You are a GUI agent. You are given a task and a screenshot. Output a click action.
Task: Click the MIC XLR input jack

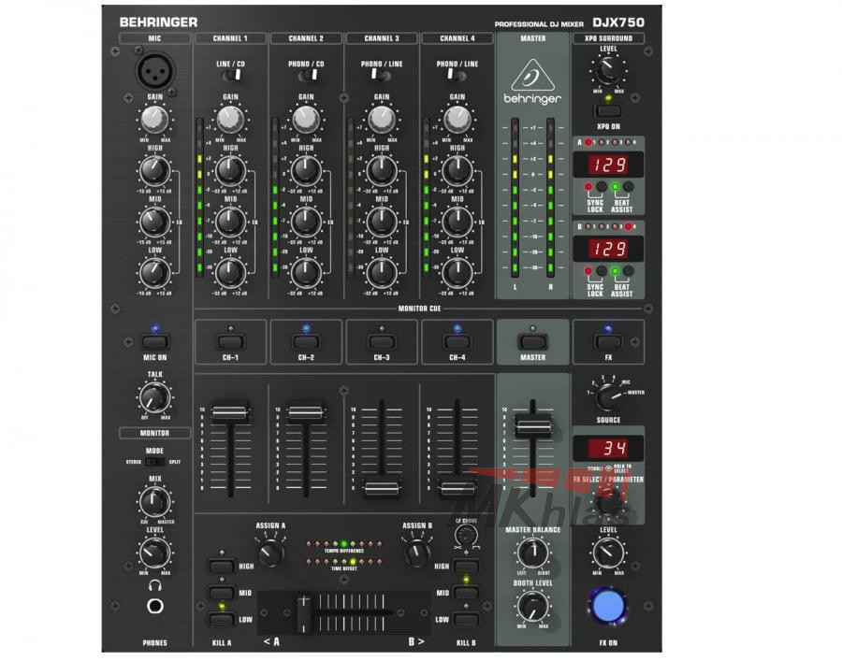pos(155,72)
